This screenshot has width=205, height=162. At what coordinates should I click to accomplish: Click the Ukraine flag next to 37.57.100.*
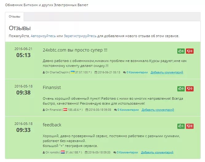pyautogui.click(x=73, y=72)
